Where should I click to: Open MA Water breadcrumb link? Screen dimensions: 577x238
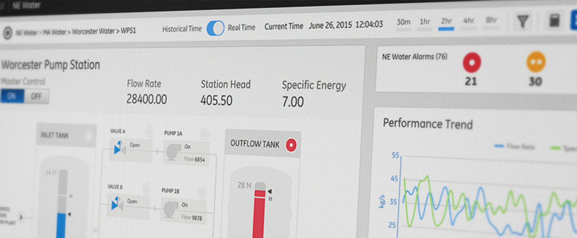[x=54, y=32]
